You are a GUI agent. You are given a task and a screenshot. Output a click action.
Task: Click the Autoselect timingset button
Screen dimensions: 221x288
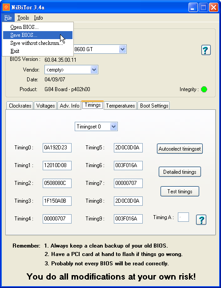pyautogui.click(x=180, y=149)
